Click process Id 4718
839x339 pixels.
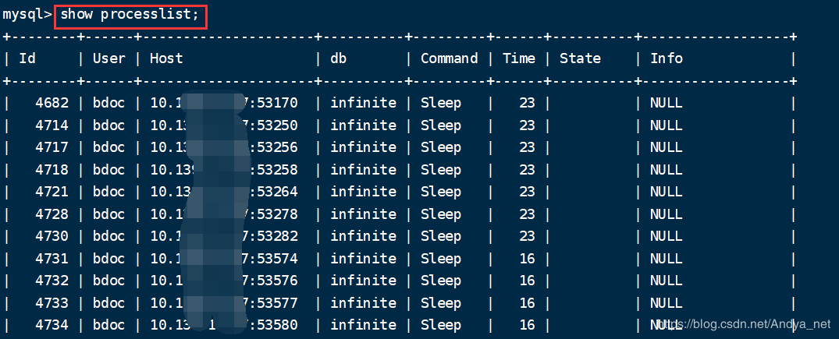click(52, 170)
